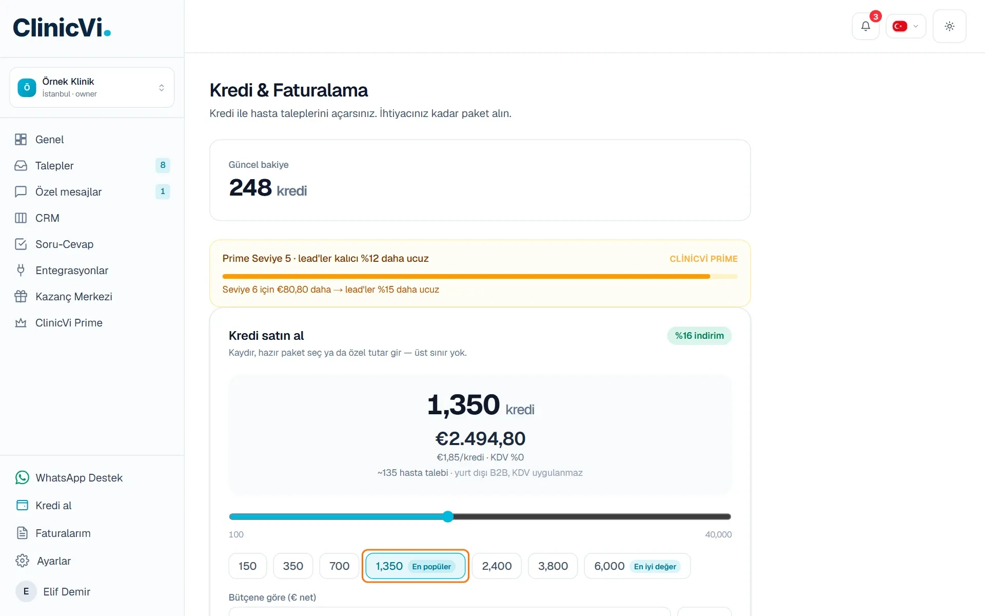985x616 pixels.
Task: Pick the 2,400 credit package
Action: [x=497, y=566]
